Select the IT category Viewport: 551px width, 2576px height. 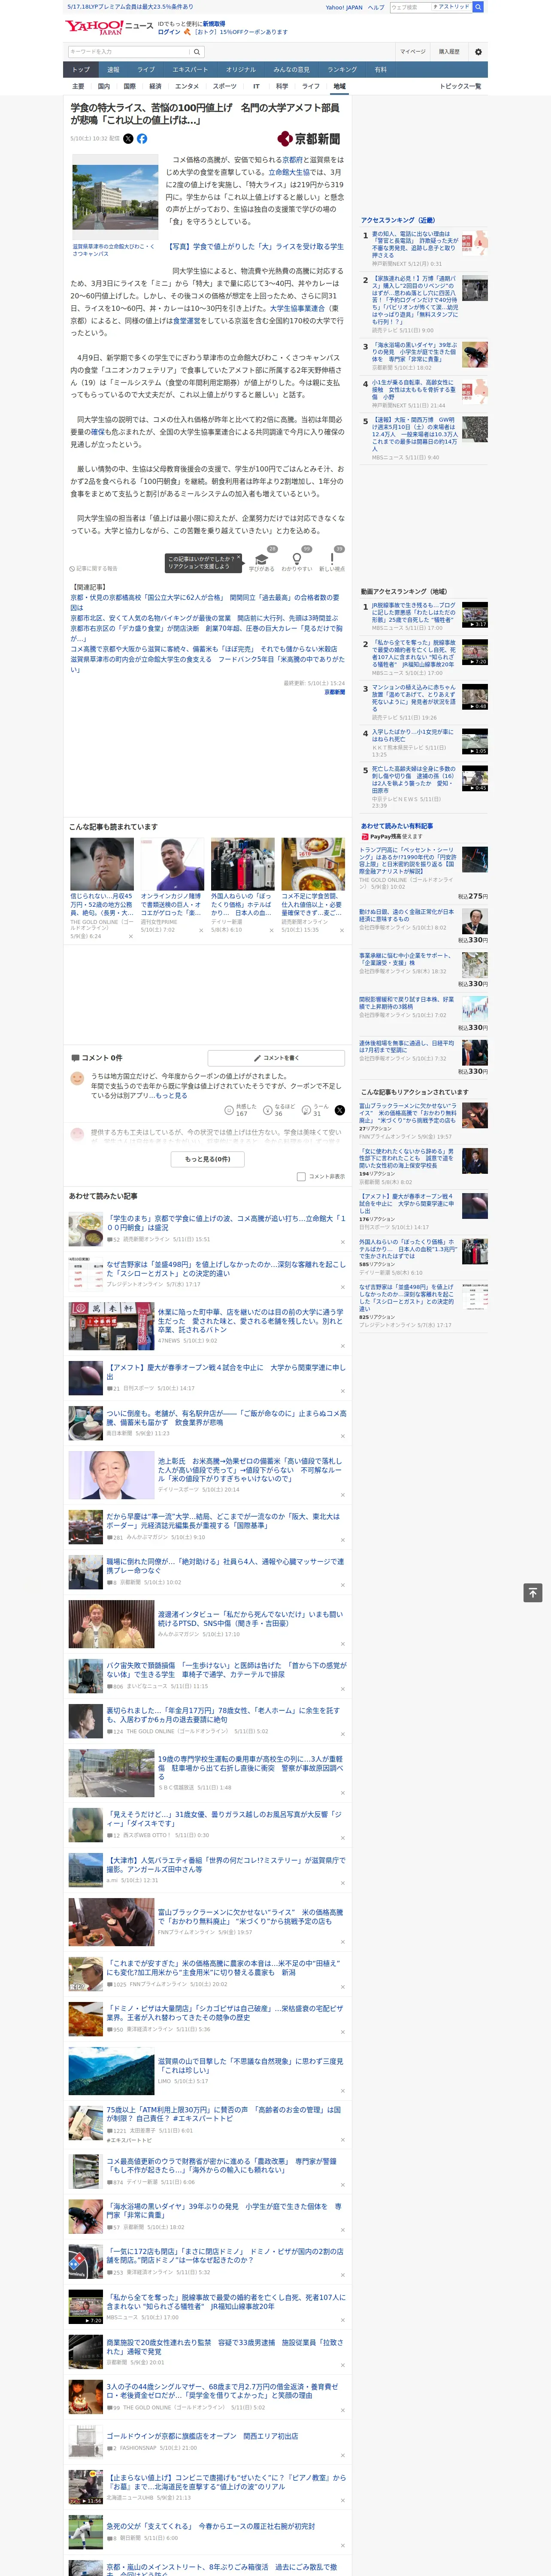click(256, 86)
